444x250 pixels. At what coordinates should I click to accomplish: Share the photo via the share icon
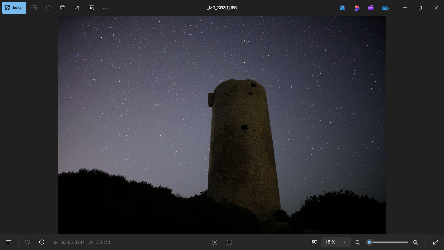[x=77, y=8]
